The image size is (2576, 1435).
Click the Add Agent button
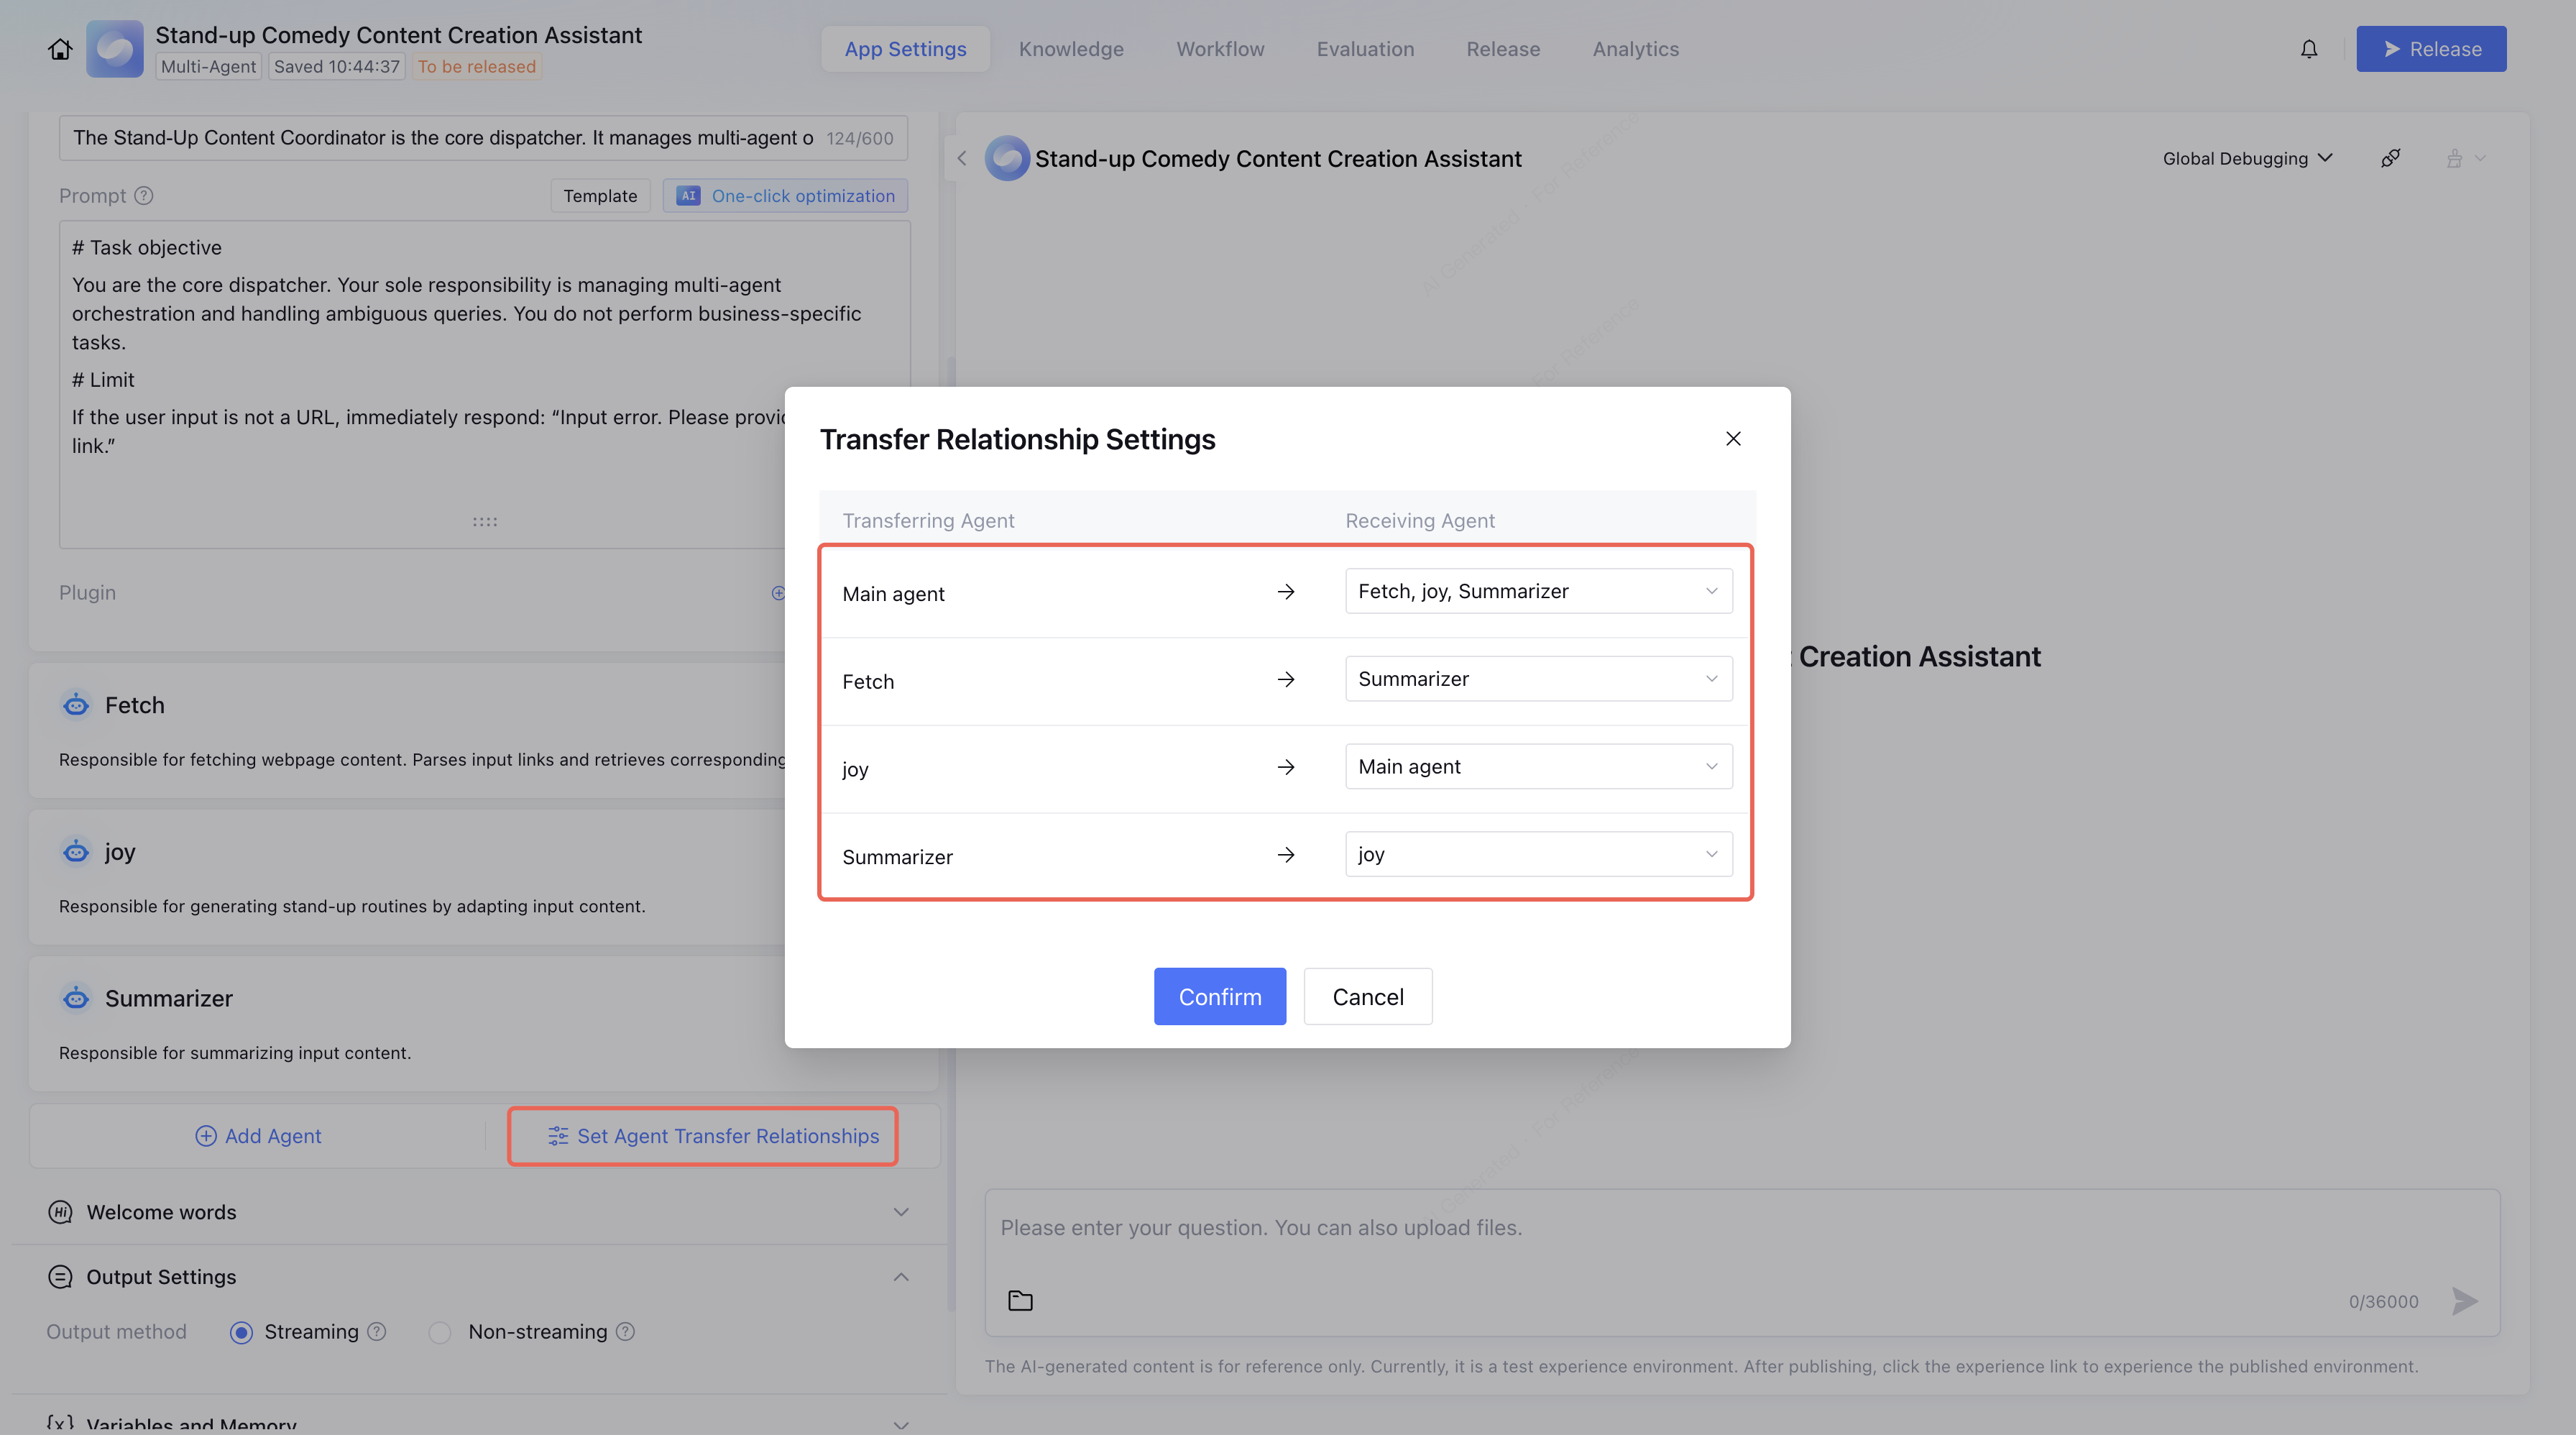(x=258, y=1136)
